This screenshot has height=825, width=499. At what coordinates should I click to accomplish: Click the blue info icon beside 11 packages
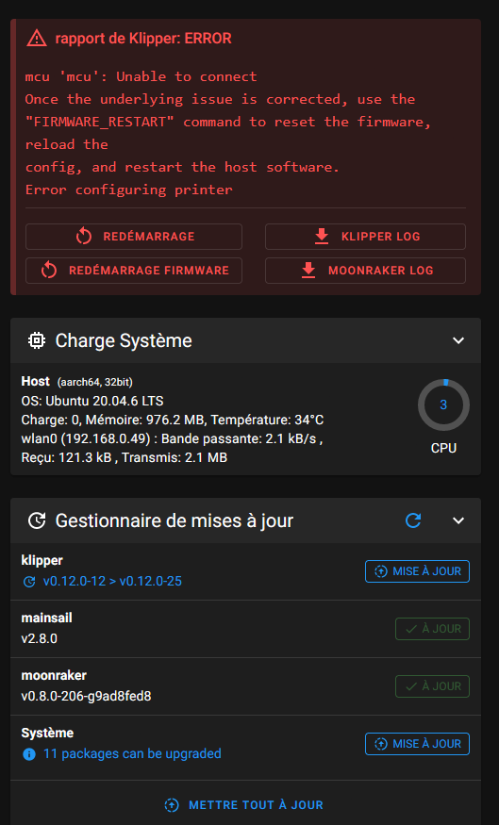29,754
